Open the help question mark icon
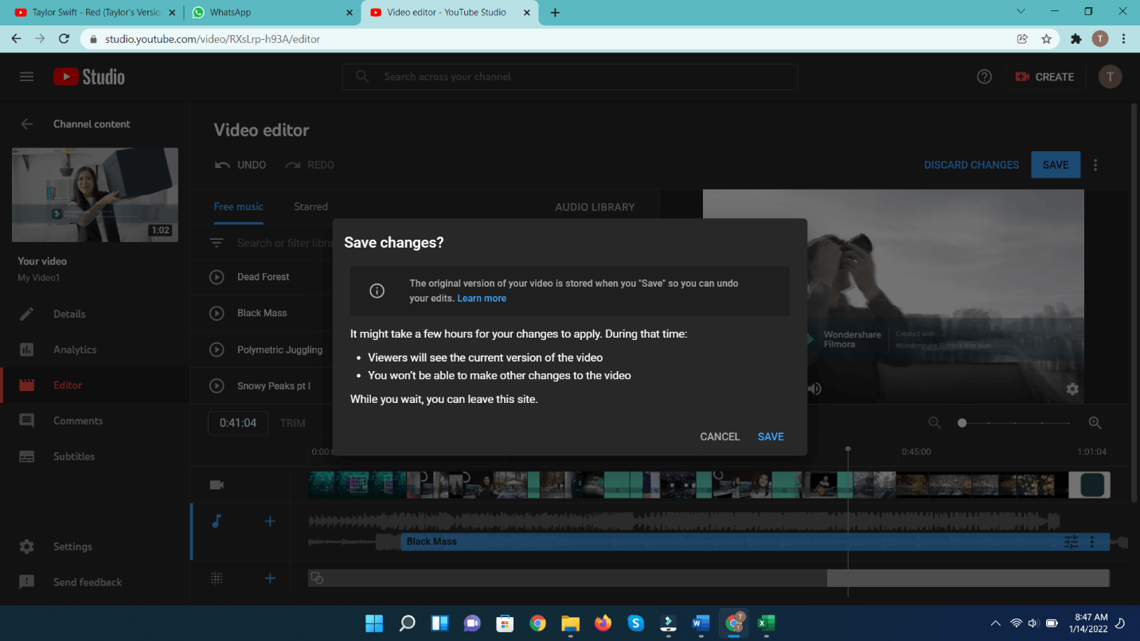Viewport: 1140px width, 641px height. (x=985, y=76)
